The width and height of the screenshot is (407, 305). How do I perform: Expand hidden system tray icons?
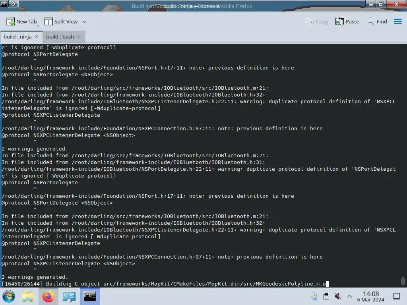[x=349, y=296]
